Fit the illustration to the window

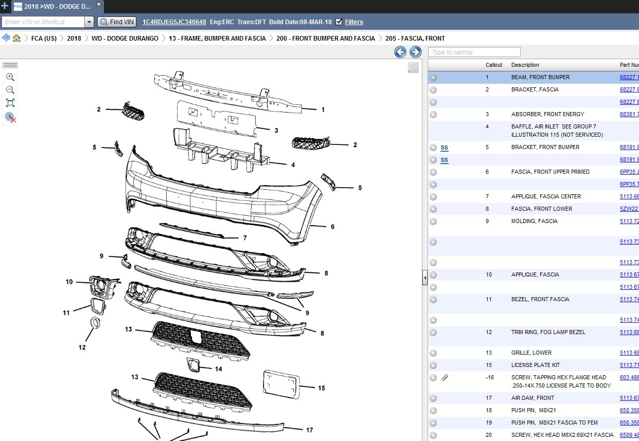(10, 103)
